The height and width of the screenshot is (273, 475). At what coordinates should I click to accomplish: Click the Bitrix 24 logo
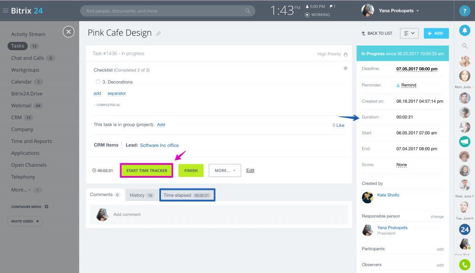tap(26, 11)
